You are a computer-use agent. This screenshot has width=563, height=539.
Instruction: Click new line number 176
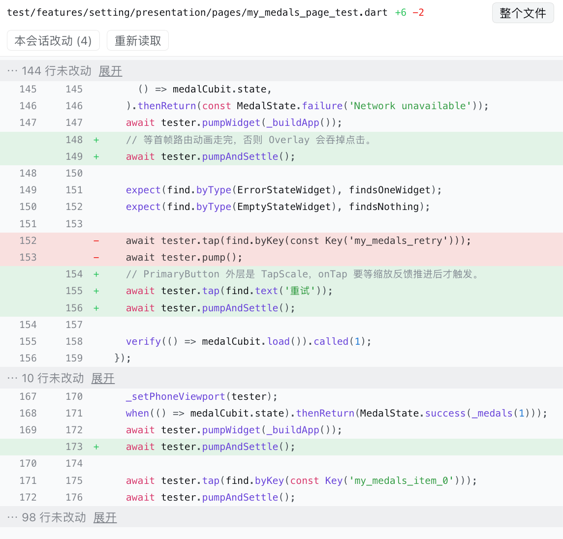[74, 497]
